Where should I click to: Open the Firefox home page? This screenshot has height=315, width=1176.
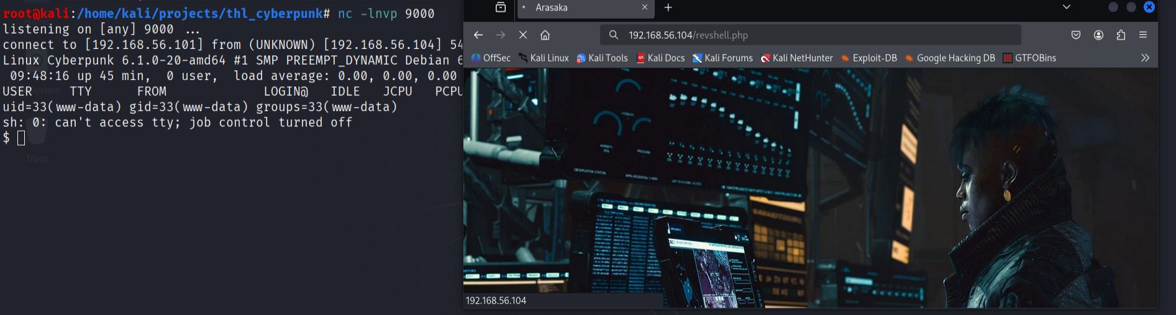[545, 35]
